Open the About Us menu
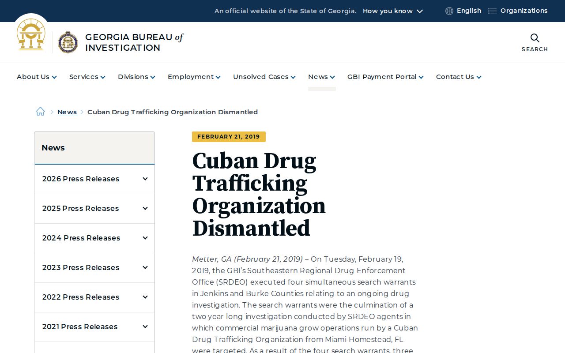Screen dimensions: 565x353 (x=37, y=77)
